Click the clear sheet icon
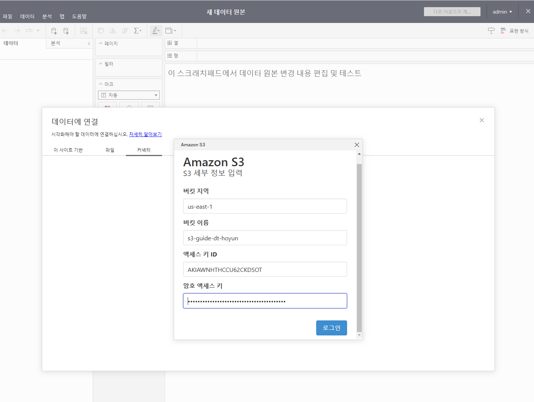The width and height of the screenshot is (534, 402). point(84,31)
